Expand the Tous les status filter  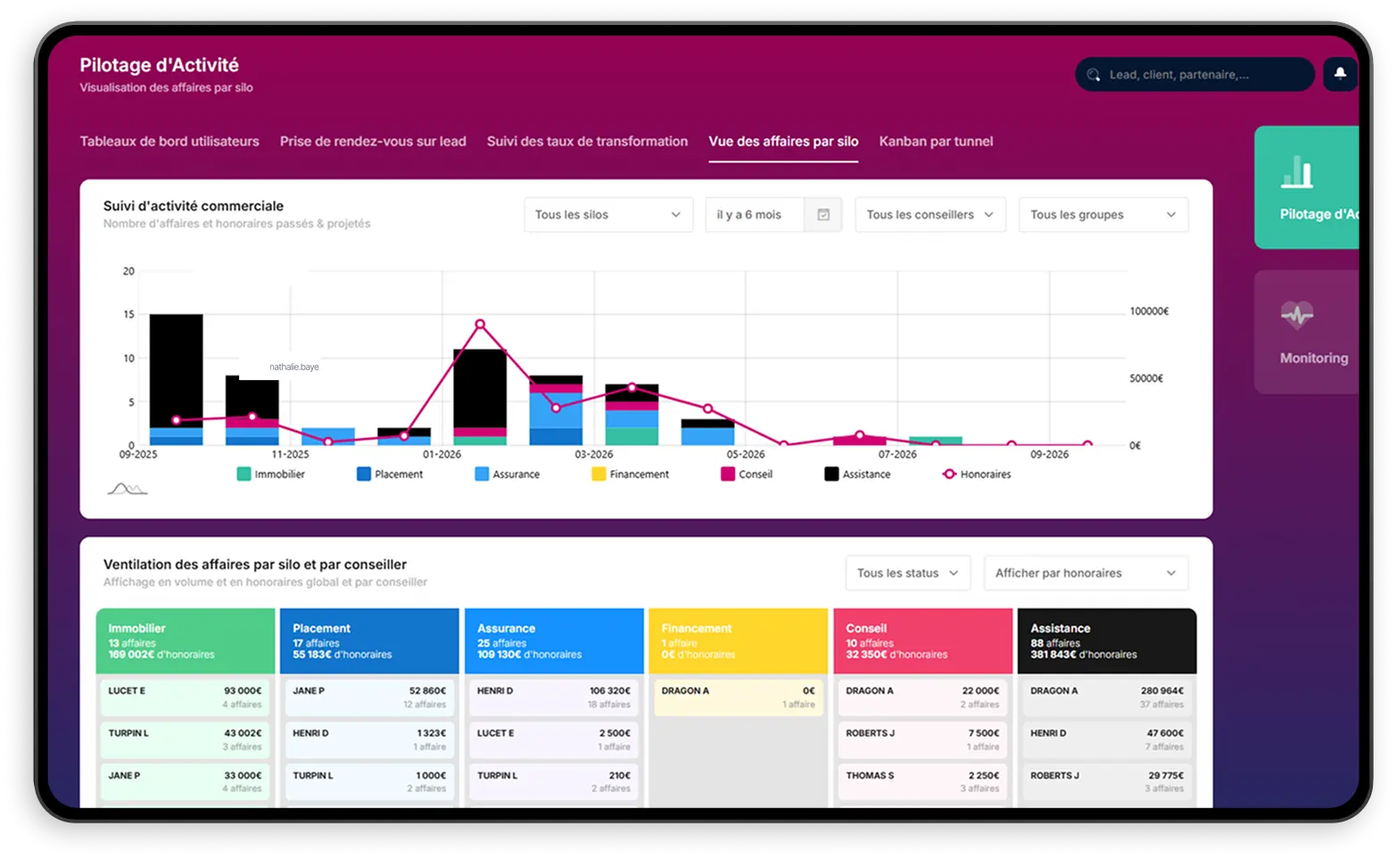(907, 573)
